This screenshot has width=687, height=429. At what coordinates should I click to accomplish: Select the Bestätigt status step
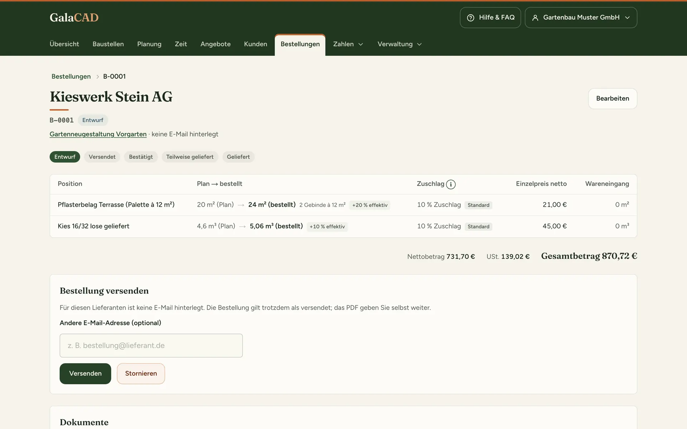coord(141,157)
